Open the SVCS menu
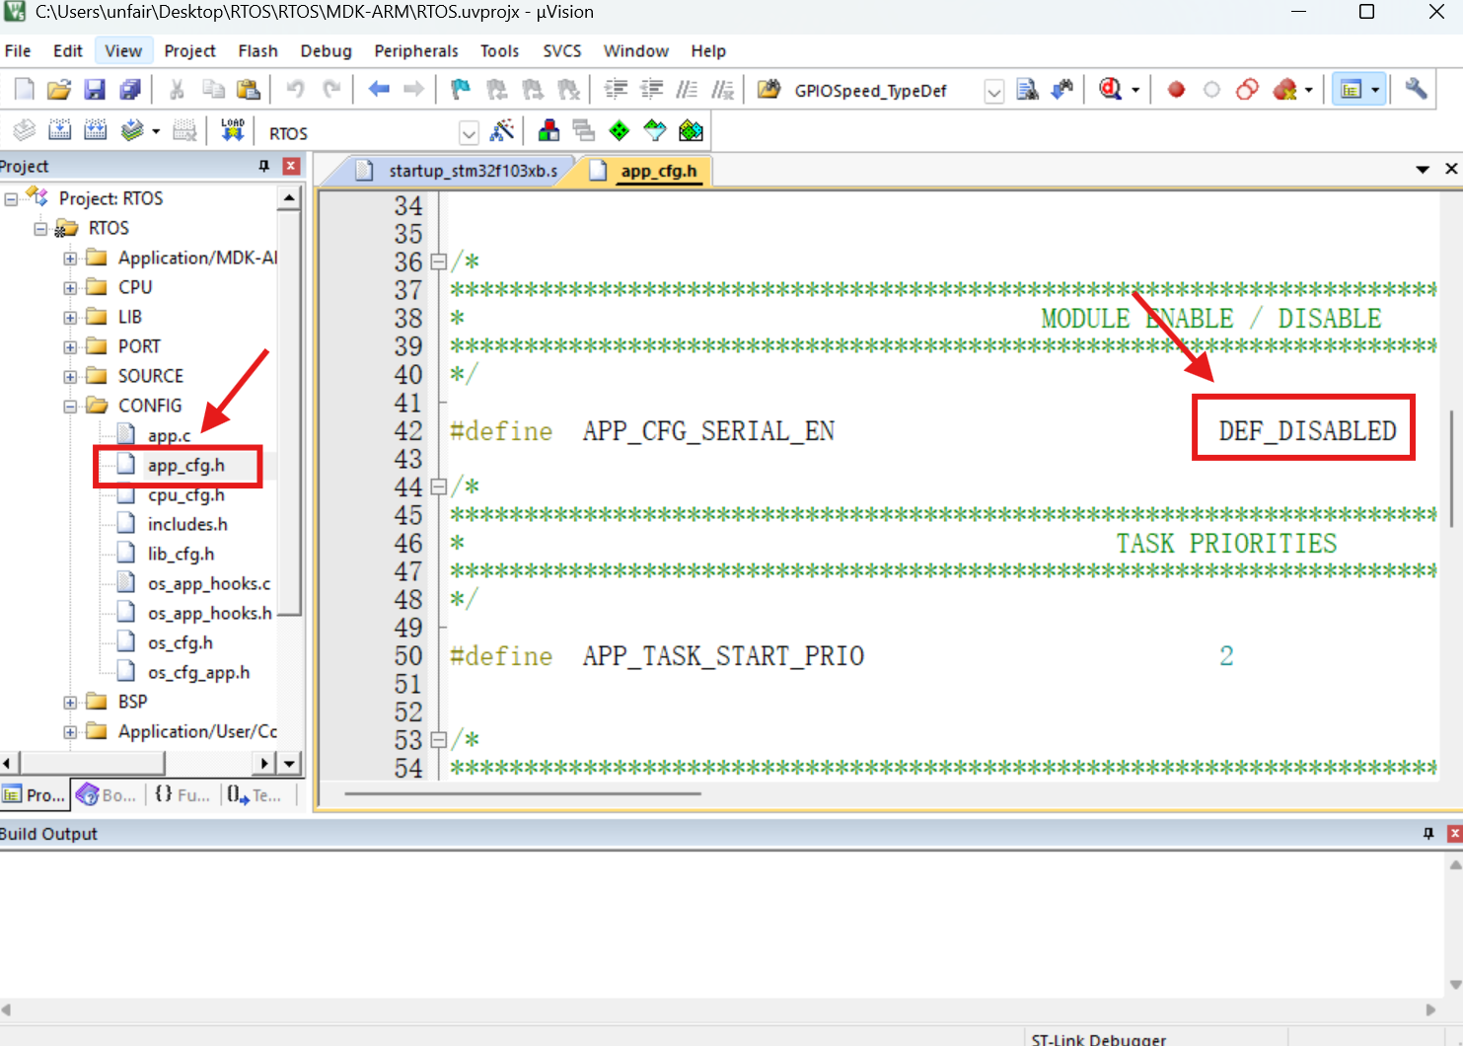Screen dimensions: 1463x1046 click(x=562, y=50)
